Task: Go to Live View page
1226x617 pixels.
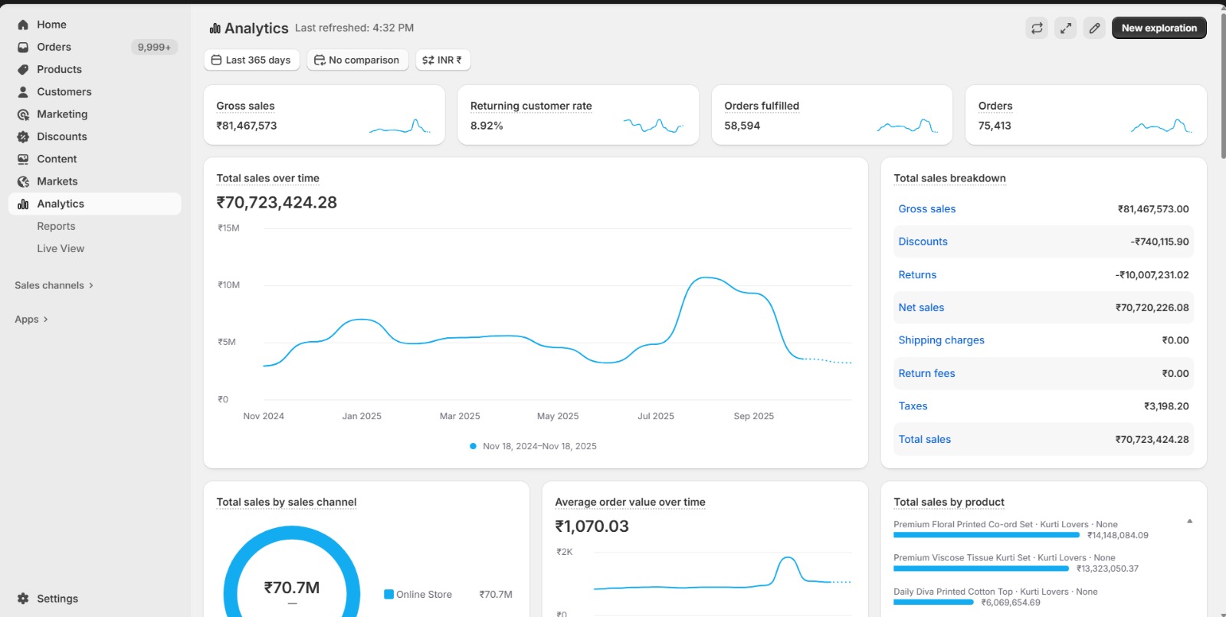Action: pos(61,248)
